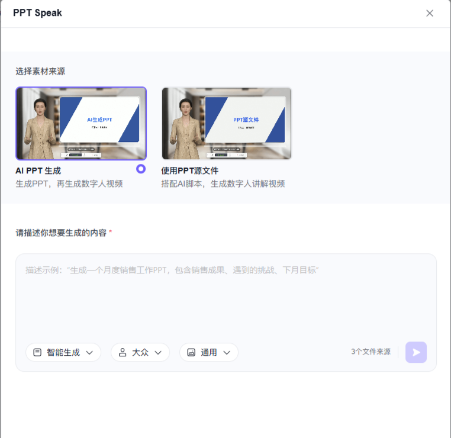Image resolution: width=451 pixels, height=438 pixels.
Task: Click the 3个文件来源 link
Action: [371, 352]
